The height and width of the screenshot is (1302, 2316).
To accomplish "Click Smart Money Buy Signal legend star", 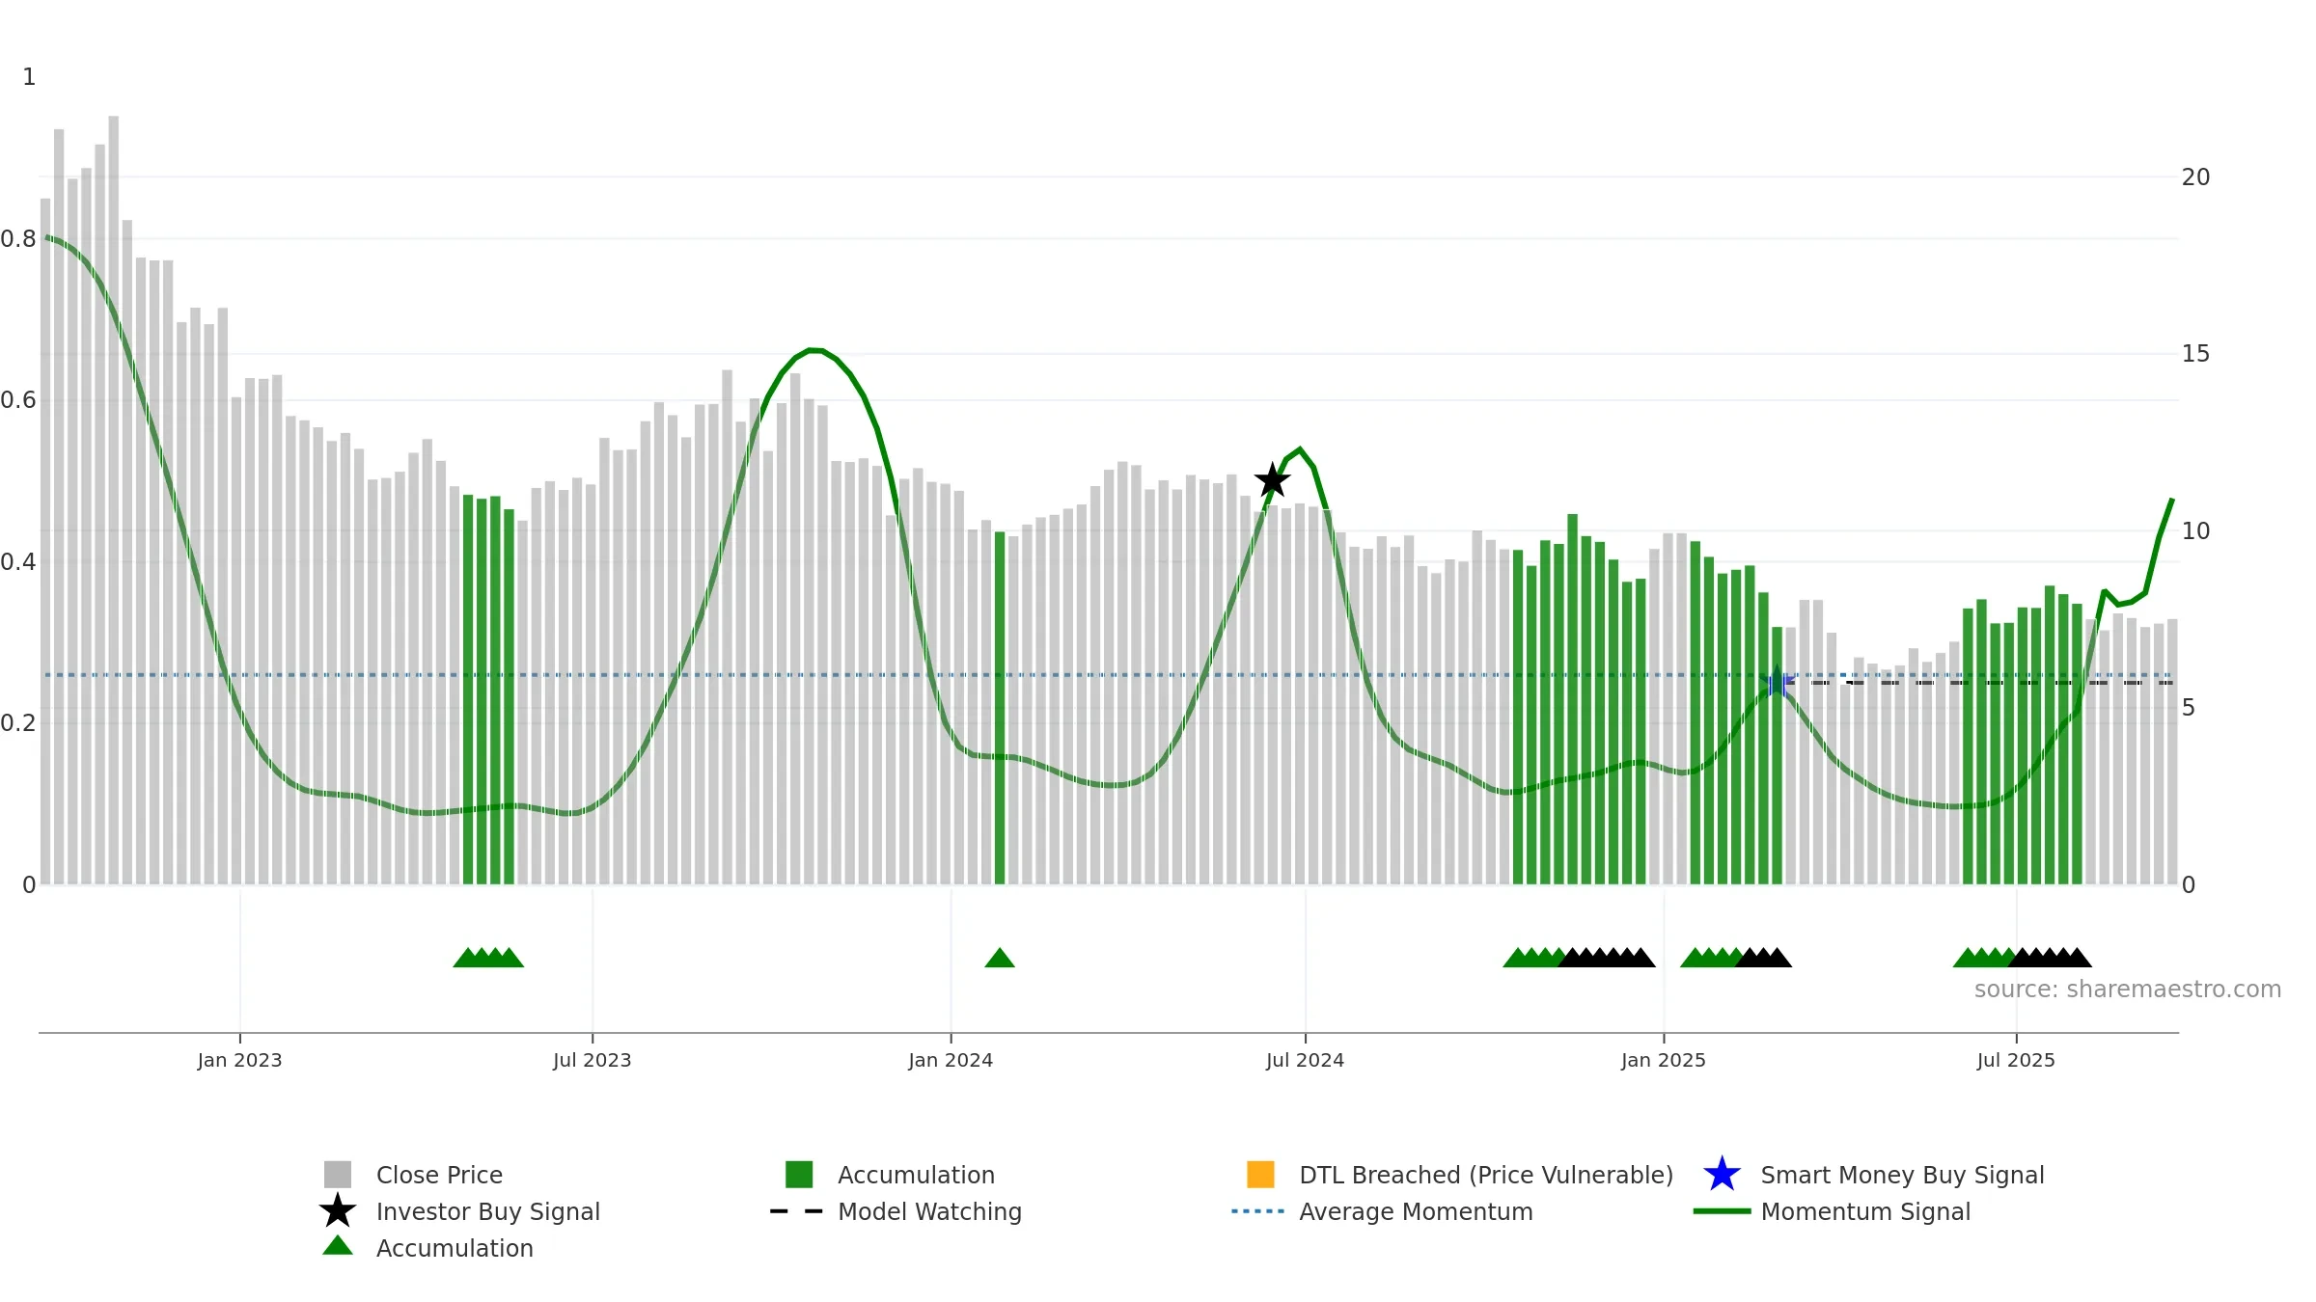I will click(1722, 1175).
